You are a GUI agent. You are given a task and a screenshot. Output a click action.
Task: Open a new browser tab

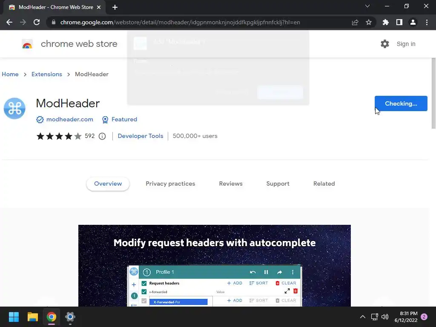coord(115,7)
